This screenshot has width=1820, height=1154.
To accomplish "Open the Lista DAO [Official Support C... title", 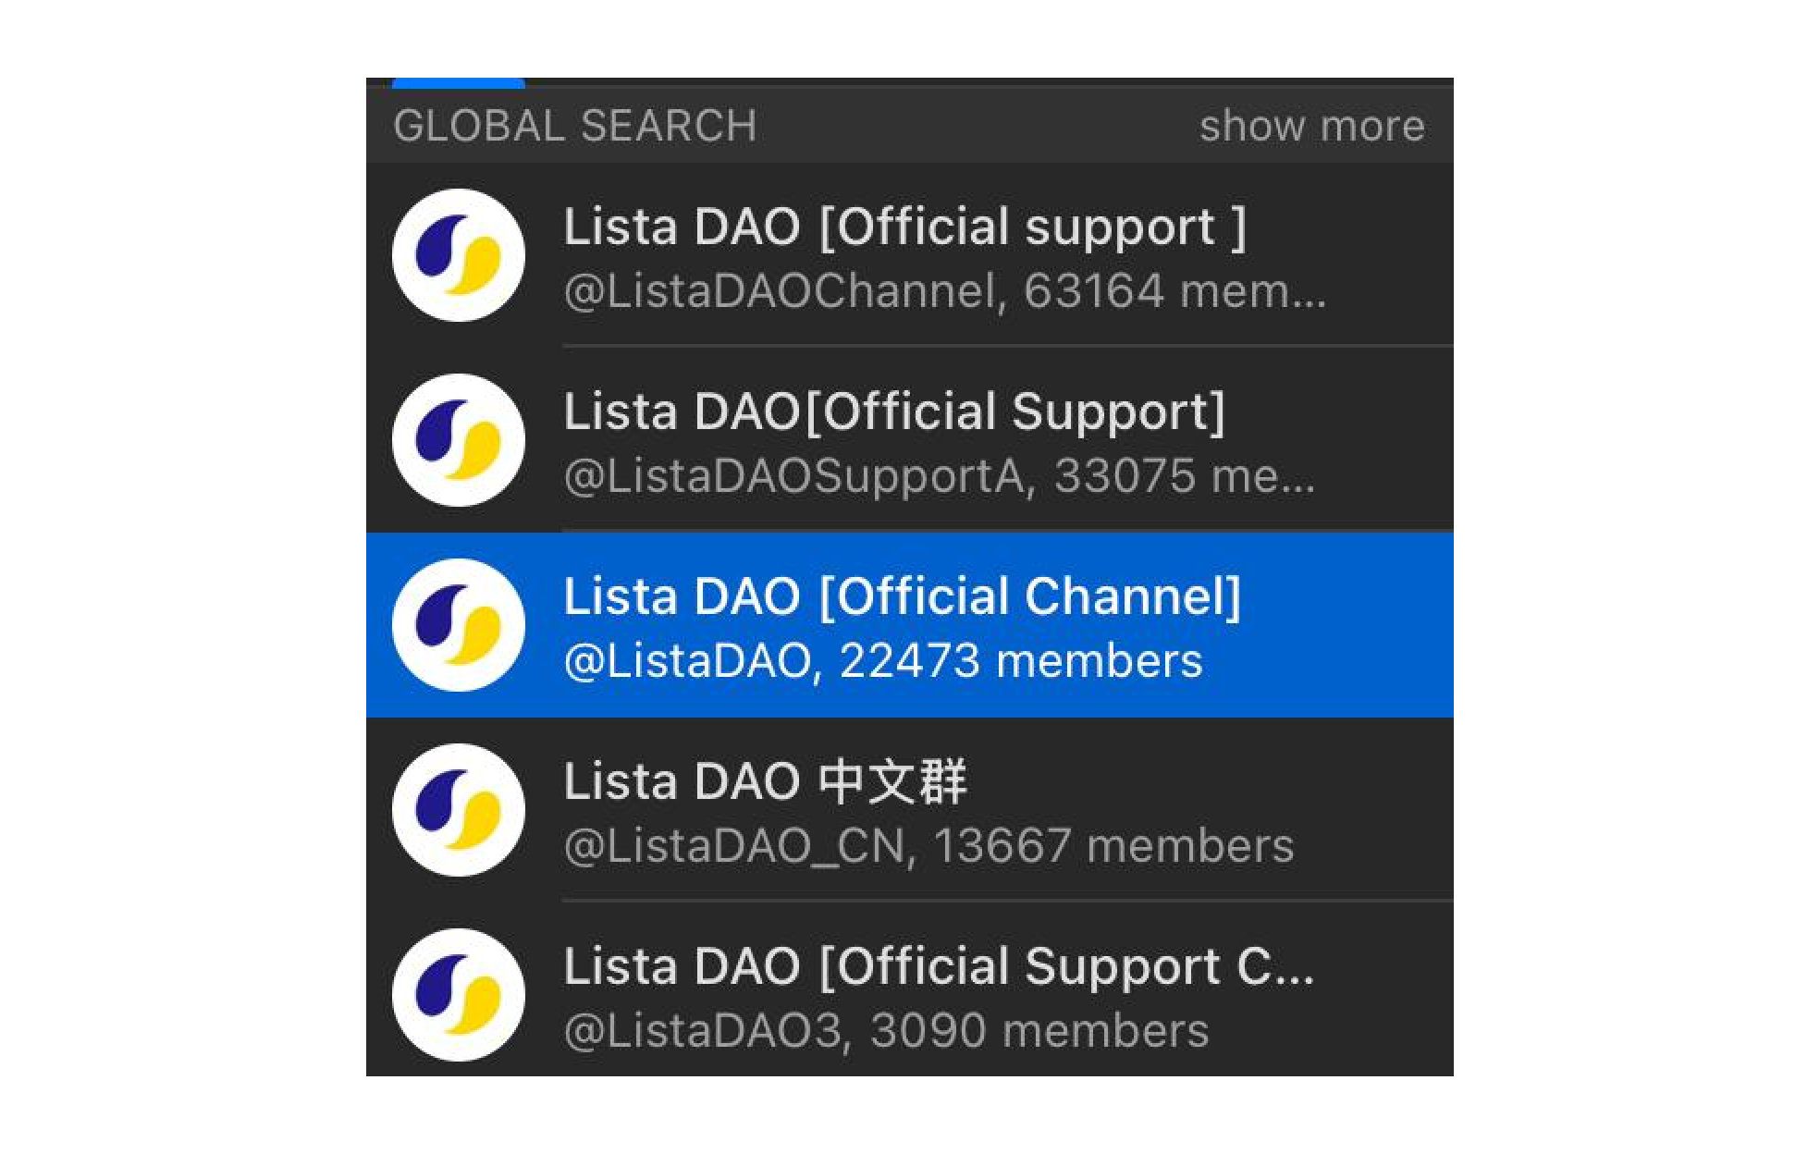I will coord(938,966).
